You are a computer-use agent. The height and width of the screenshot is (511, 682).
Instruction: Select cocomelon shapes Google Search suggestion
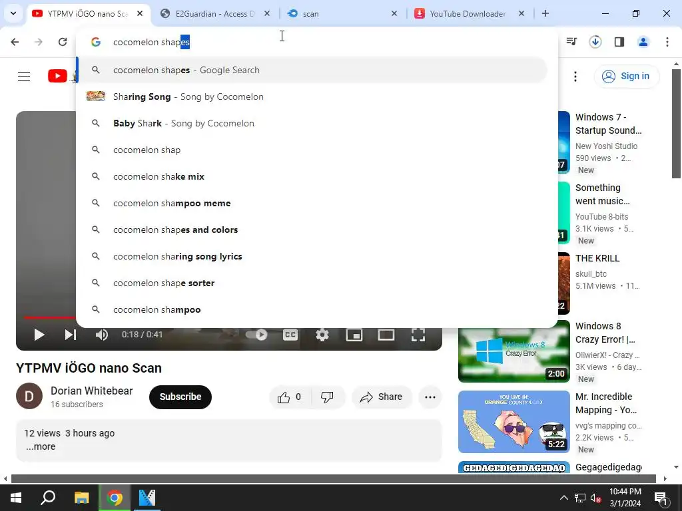pyautogui.click(x=312, y=70)
